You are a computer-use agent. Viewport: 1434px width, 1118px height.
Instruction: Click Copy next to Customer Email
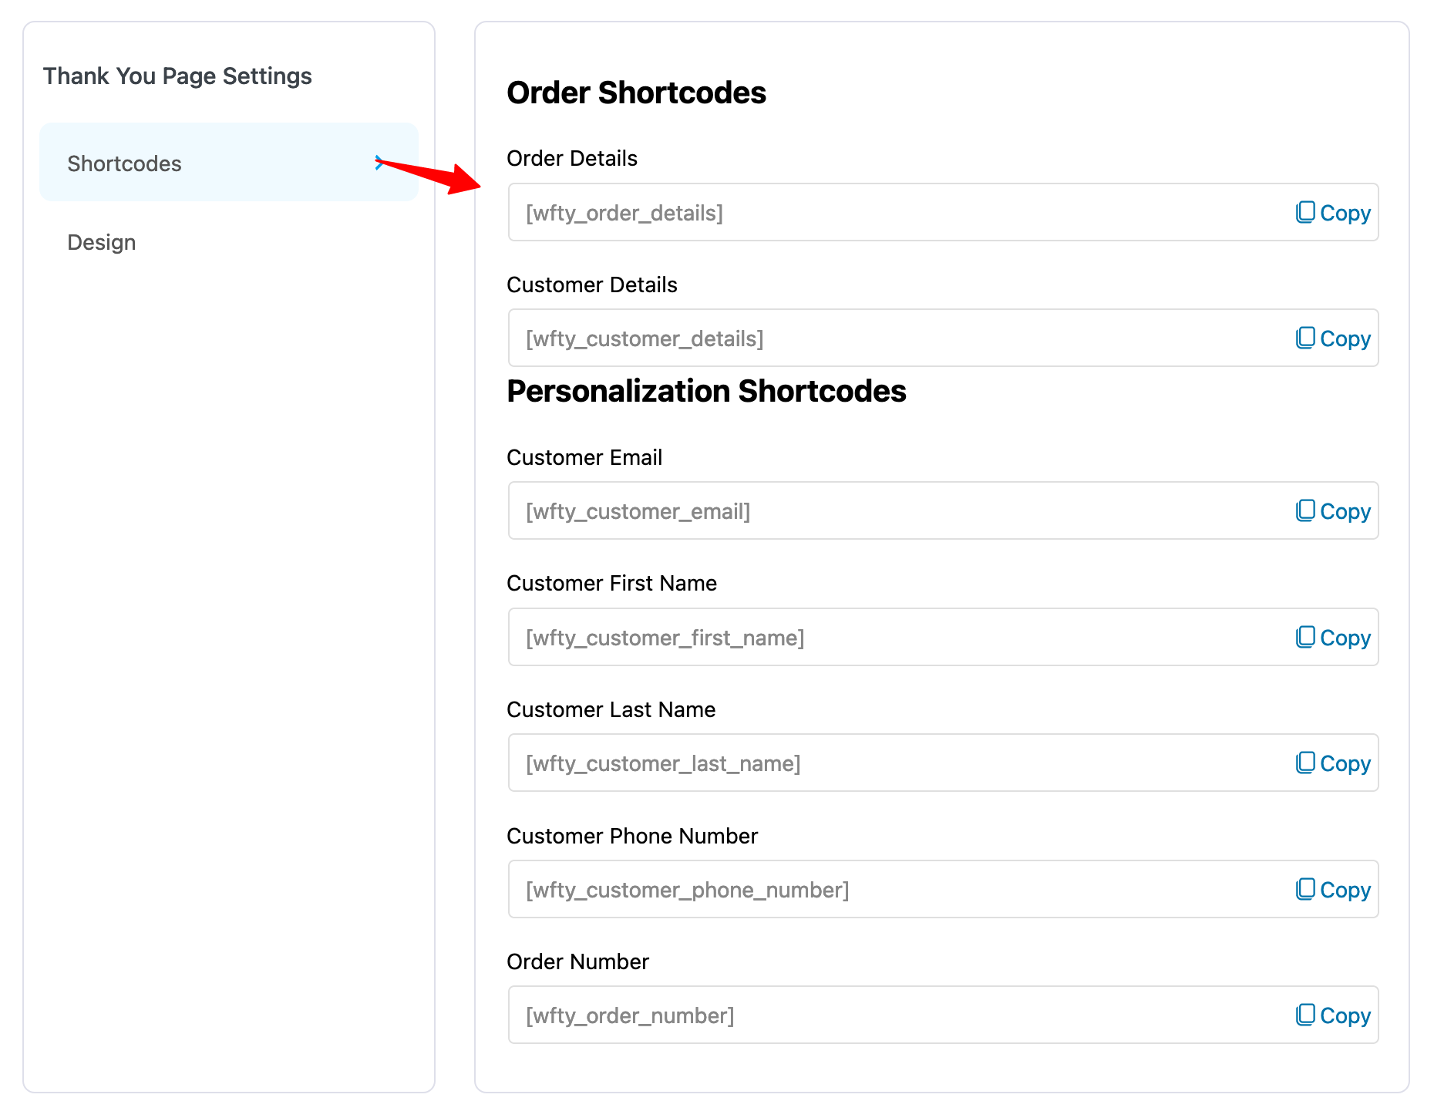tap(1345, 510)
